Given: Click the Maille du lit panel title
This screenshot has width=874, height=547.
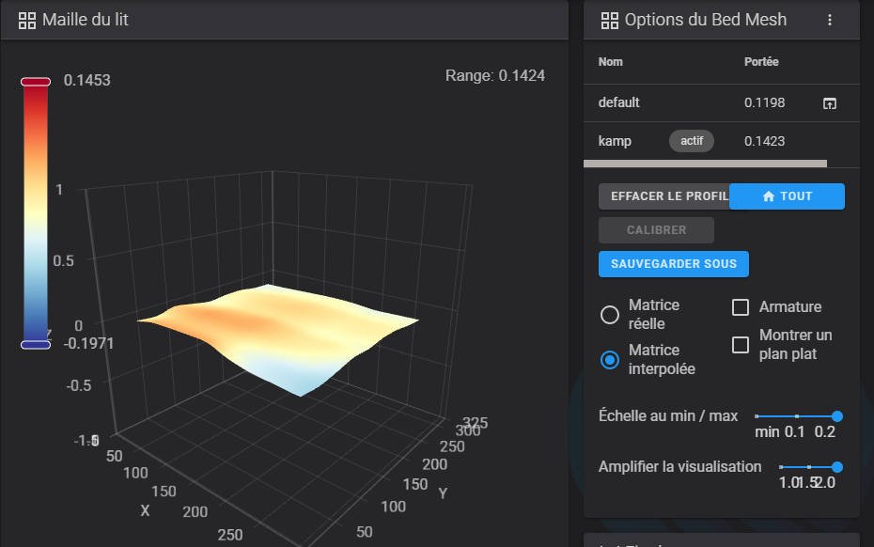Looking at the screenshot, I should (x=86, y=20).
